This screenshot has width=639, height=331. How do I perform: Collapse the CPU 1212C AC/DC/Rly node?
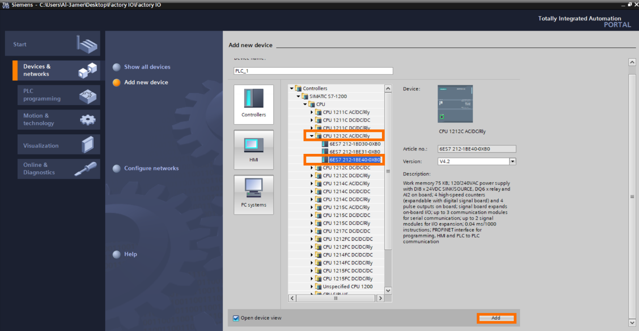coord(312,136)
